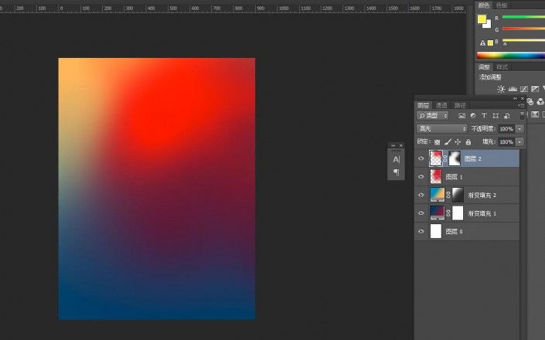Pick a color from the spectrum ramp
This screenshot has width=545, height=340.
click(x=510, y=55)
